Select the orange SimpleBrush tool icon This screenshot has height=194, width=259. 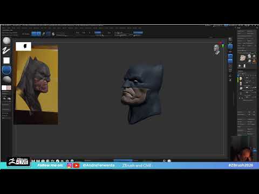click(x=254, y=61)
